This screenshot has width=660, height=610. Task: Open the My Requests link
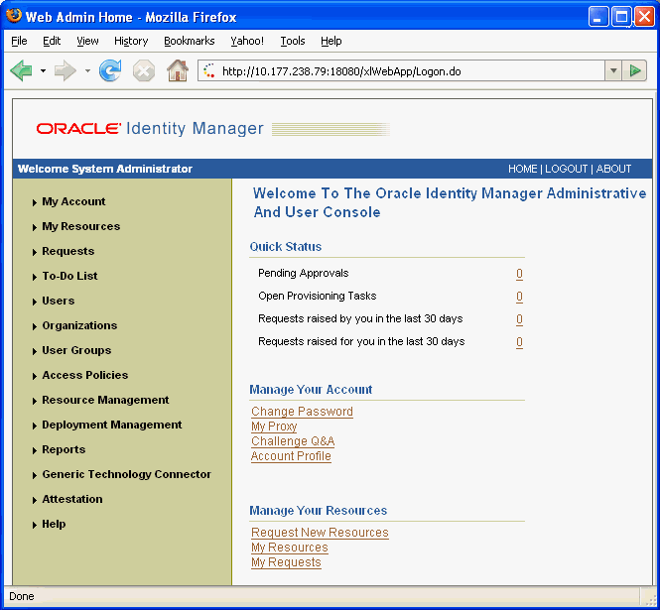point(286,562)
